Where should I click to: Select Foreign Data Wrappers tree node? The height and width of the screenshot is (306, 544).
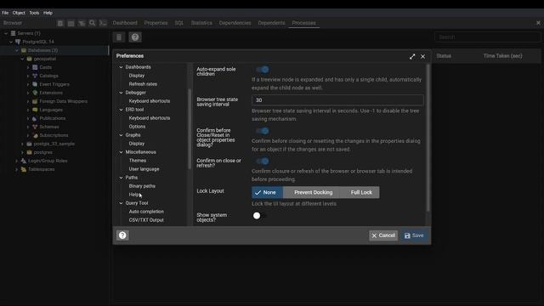[63, 101]
